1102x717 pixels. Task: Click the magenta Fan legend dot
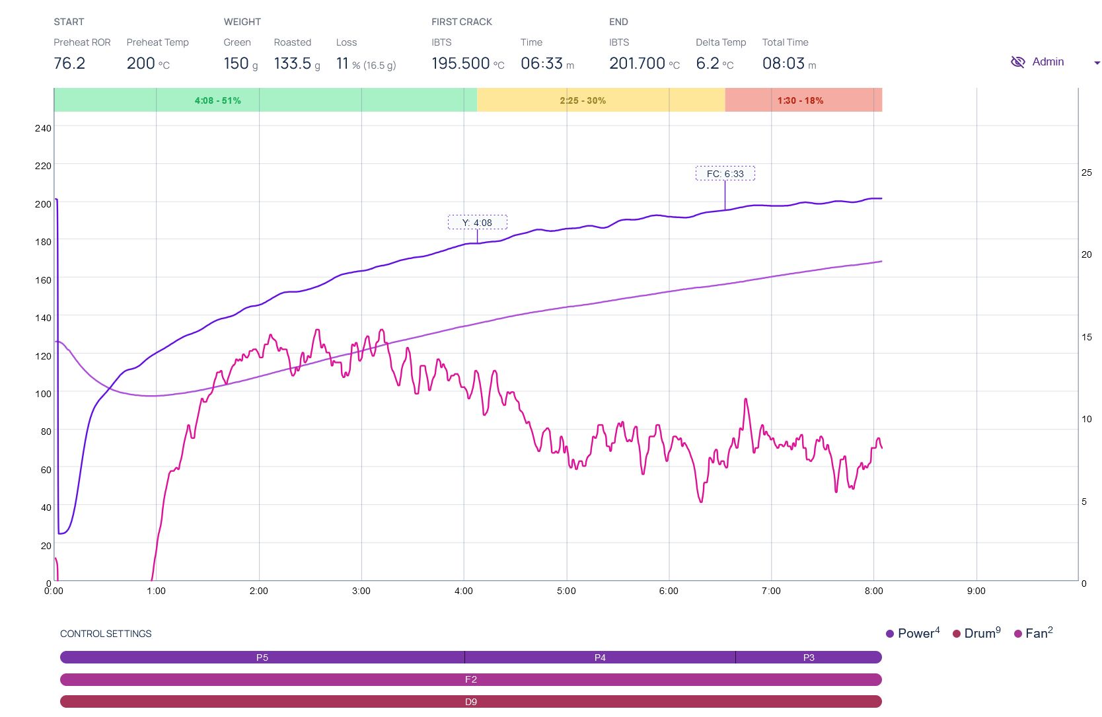(x=1018, y=634)
